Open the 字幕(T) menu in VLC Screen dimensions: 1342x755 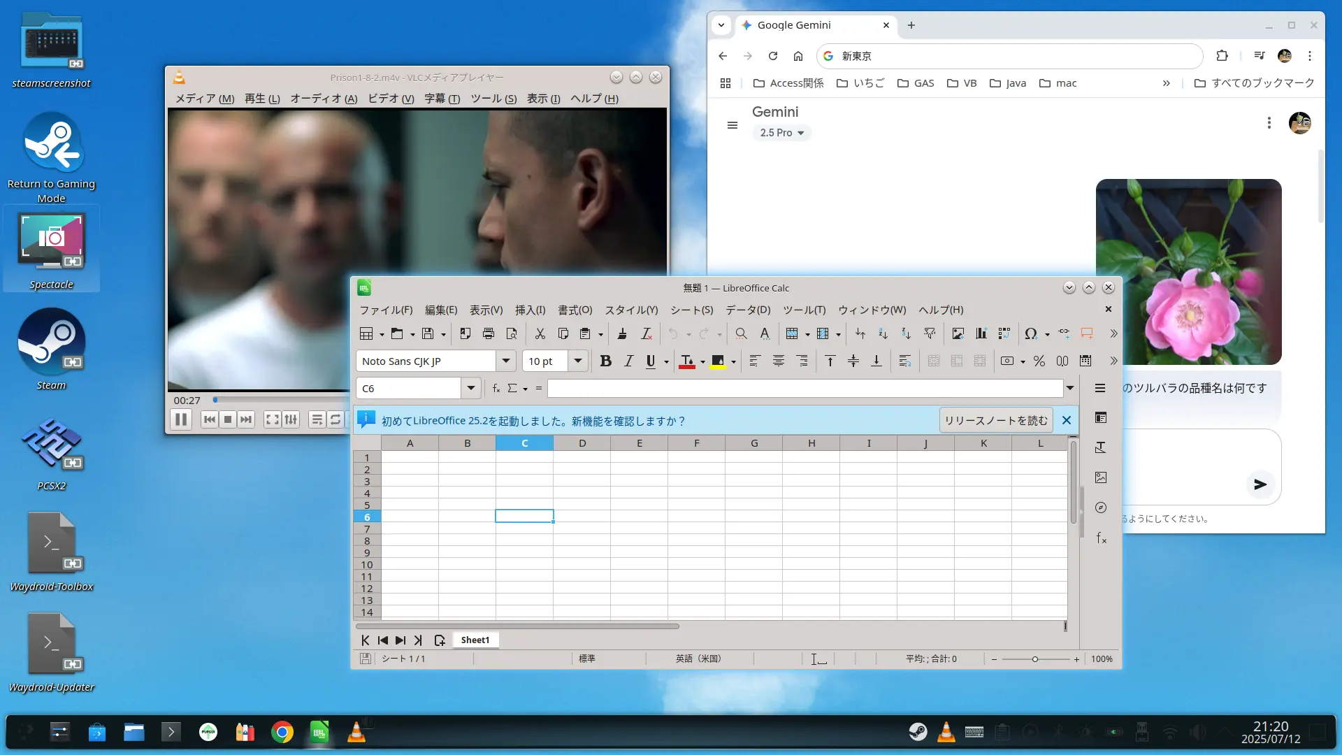(x=442, y=99)
